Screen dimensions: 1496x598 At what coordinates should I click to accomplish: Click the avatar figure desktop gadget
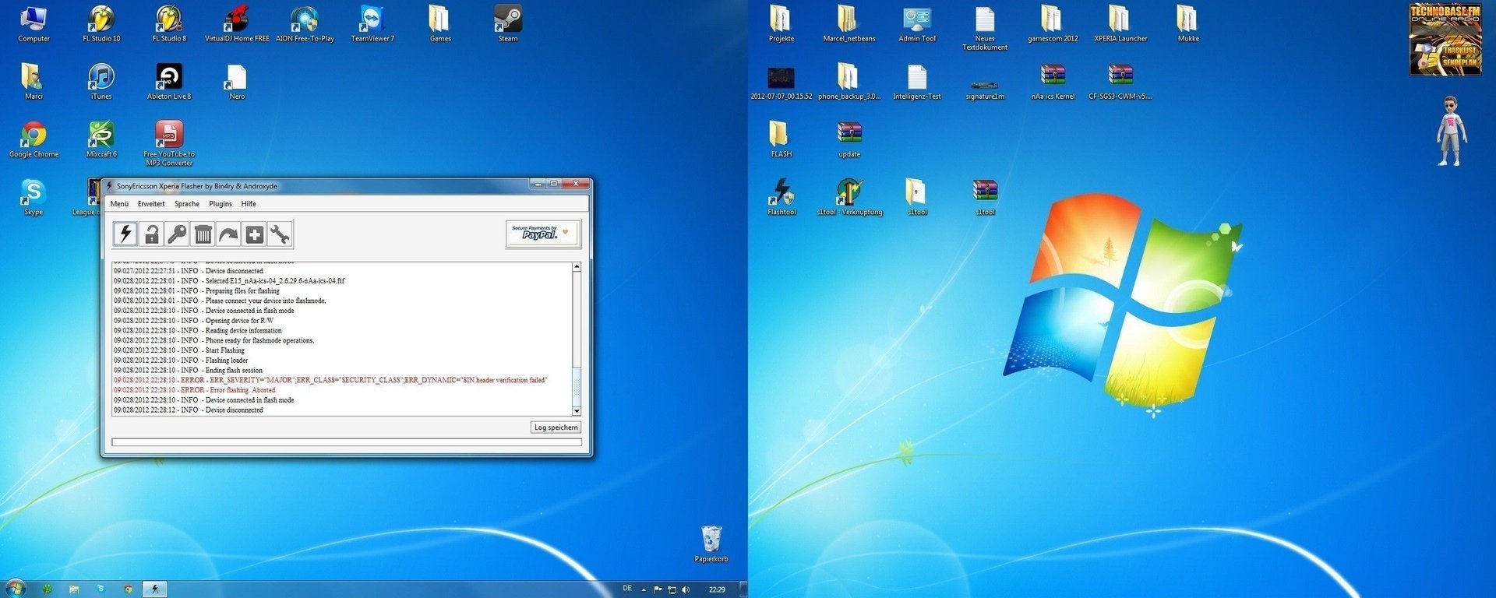tap(1451, 131)
